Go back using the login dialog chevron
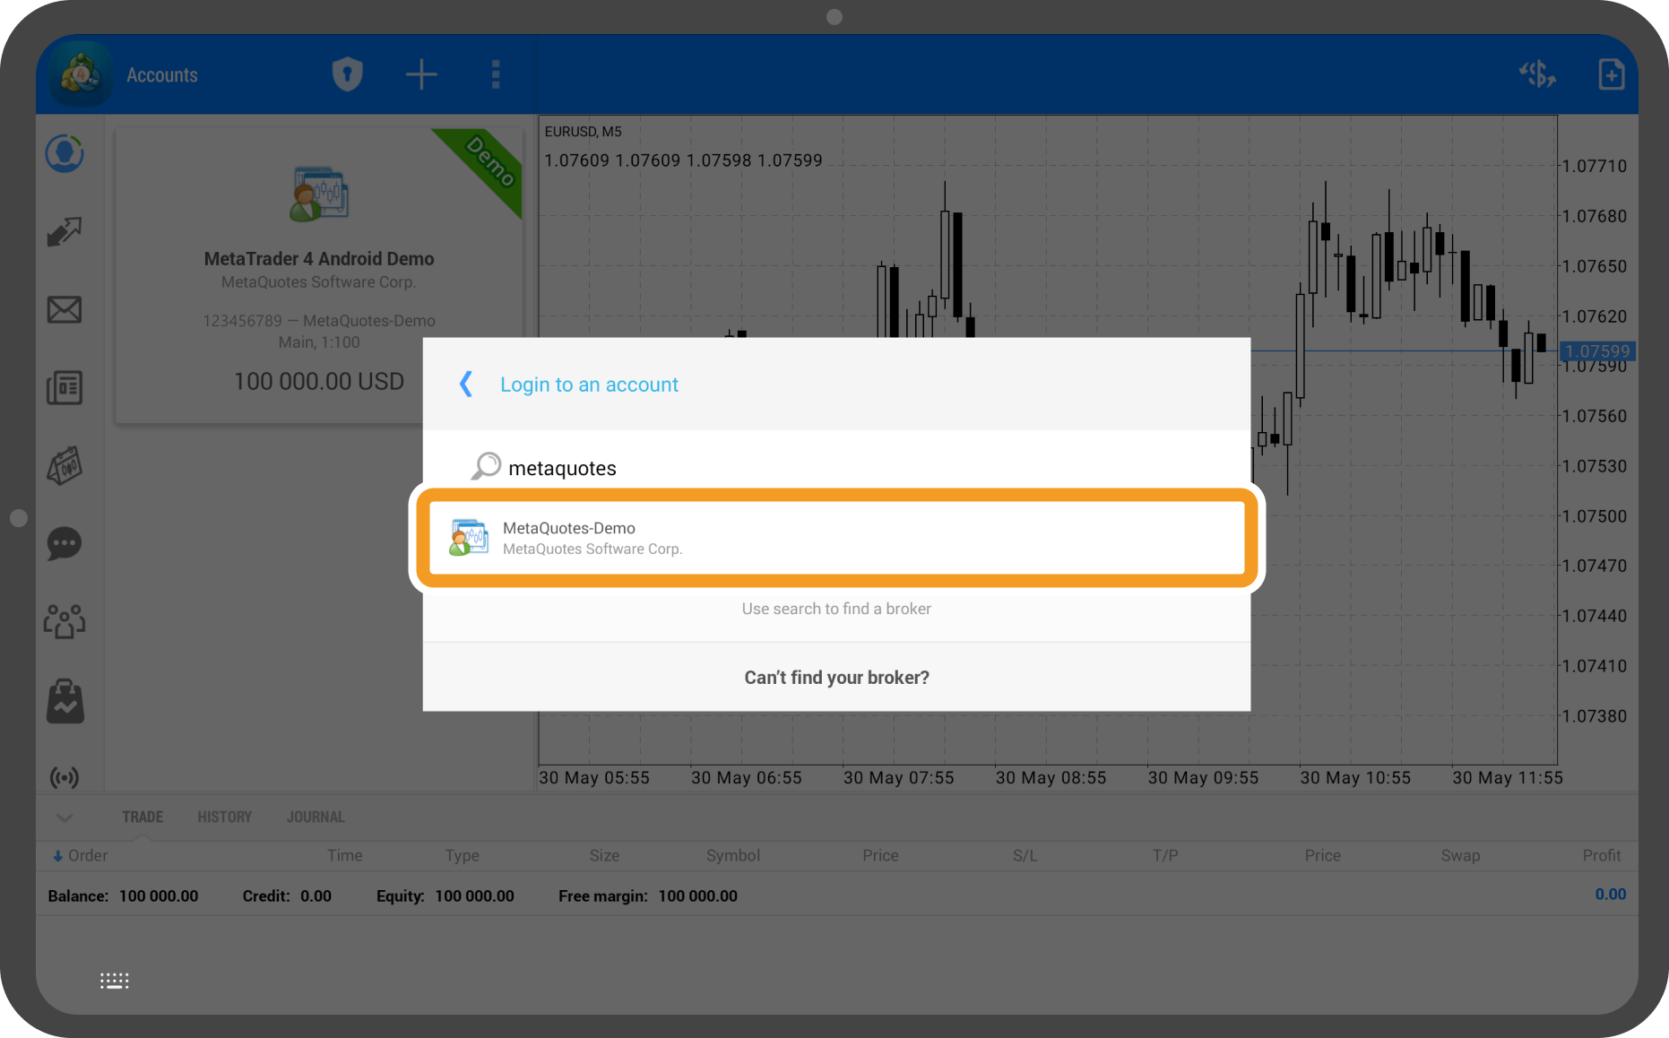 [x=465, y=385]
